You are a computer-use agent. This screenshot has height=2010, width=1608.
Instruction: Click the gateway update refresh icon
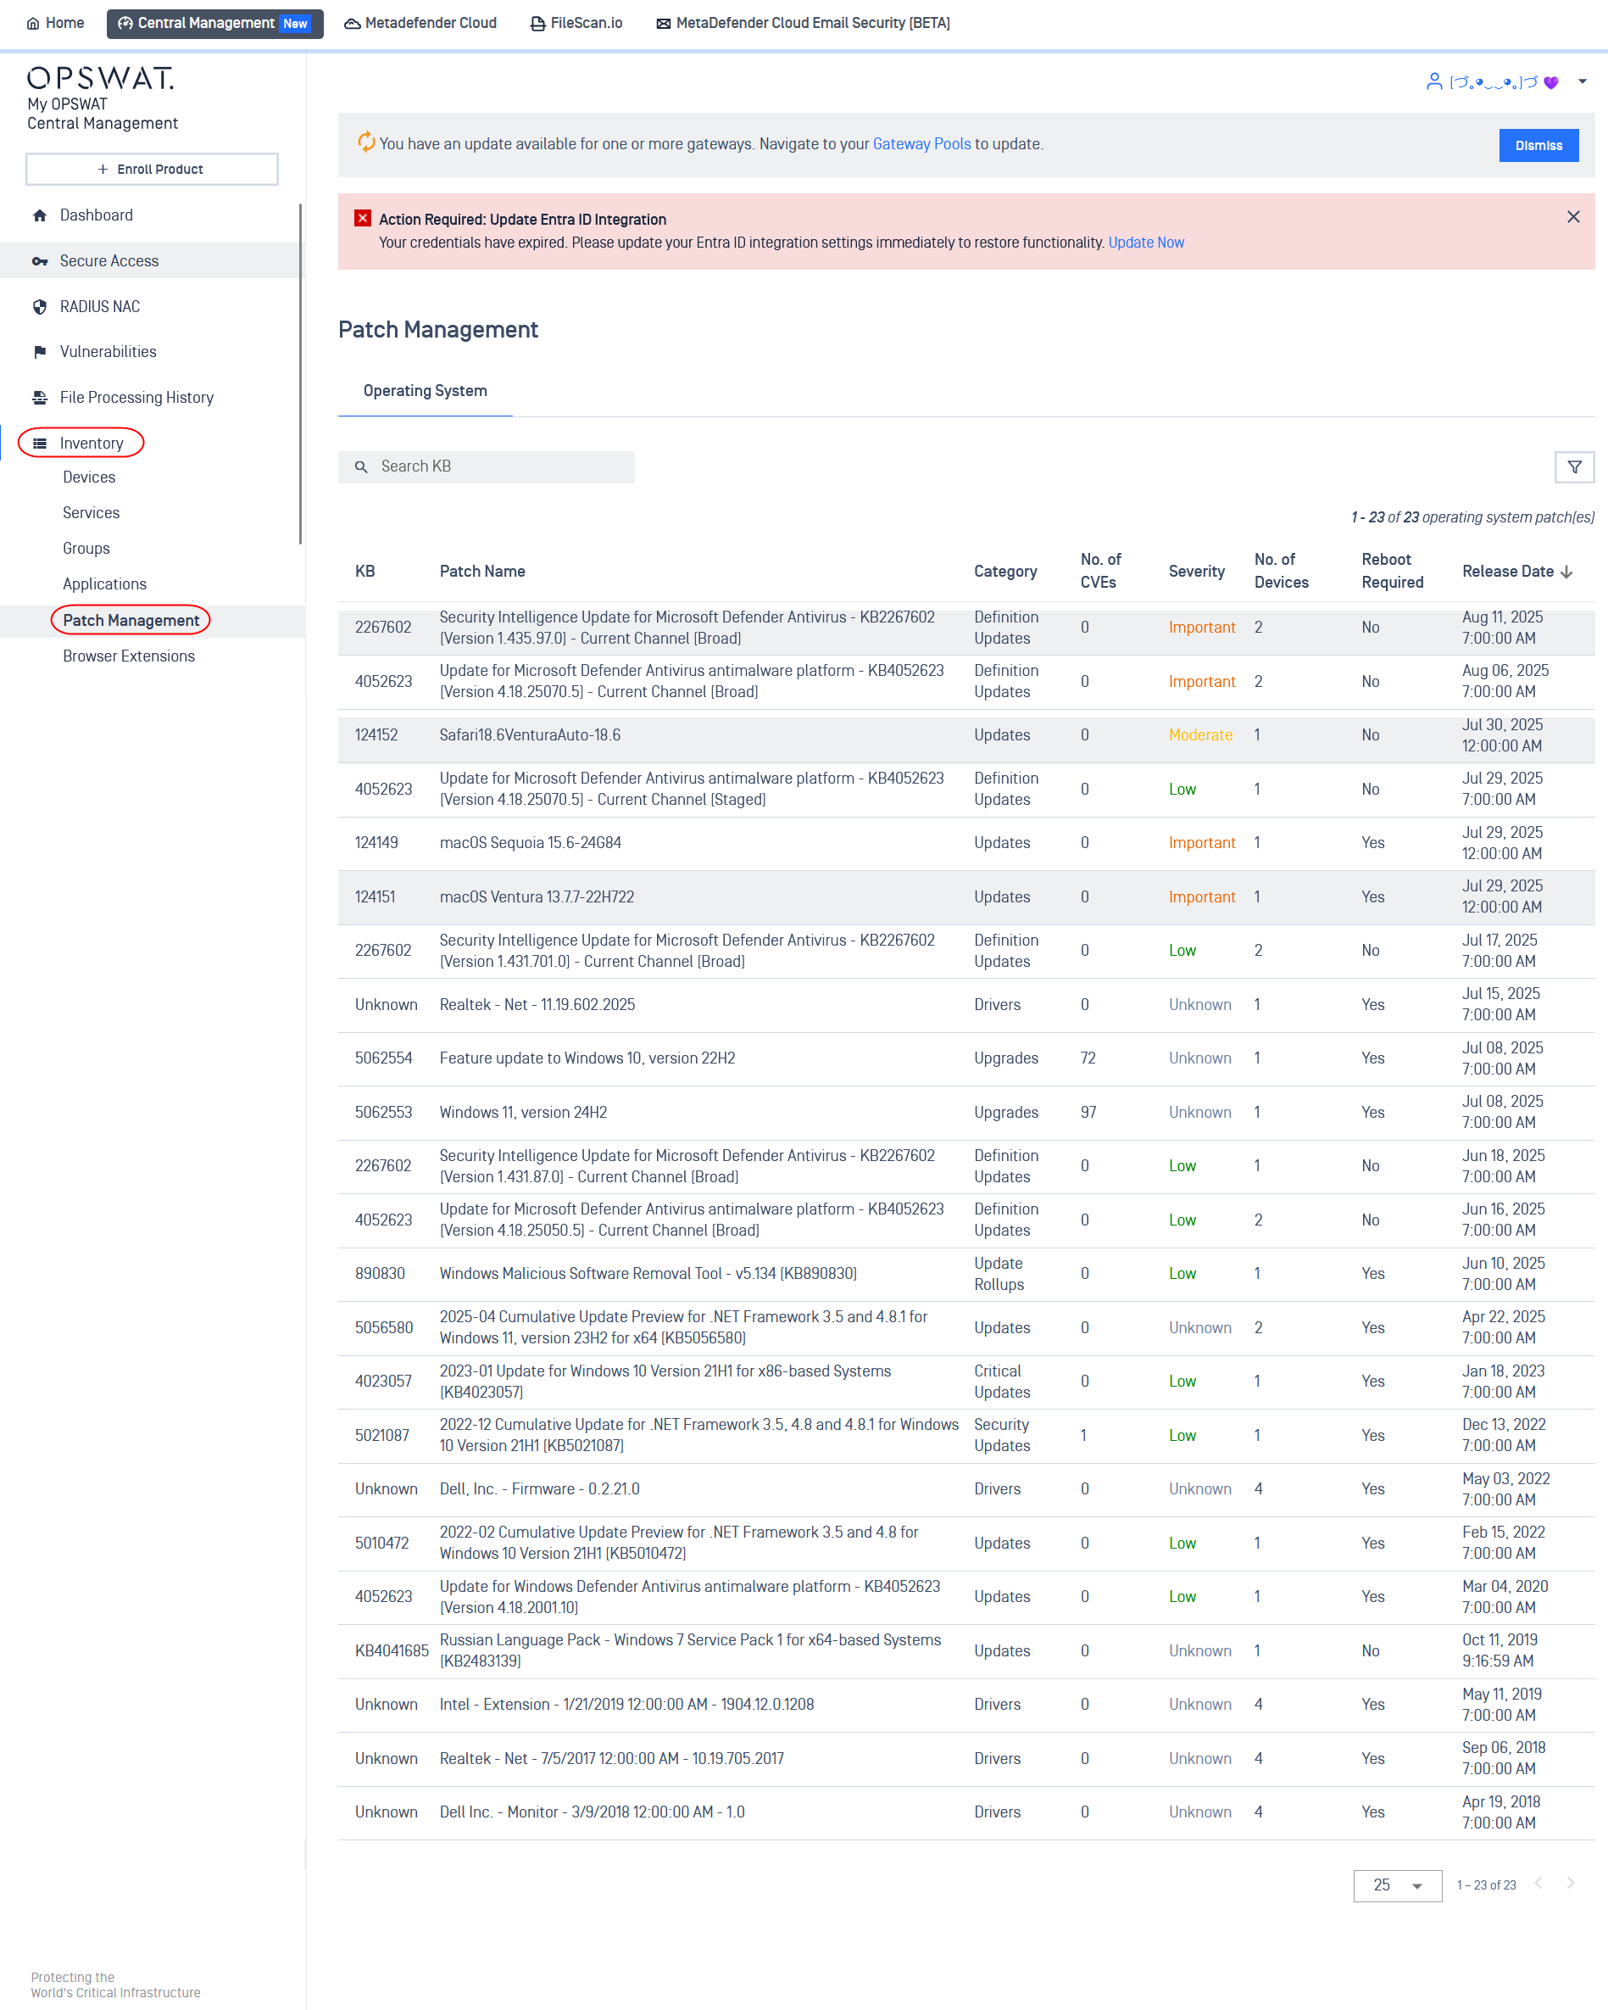366,142
